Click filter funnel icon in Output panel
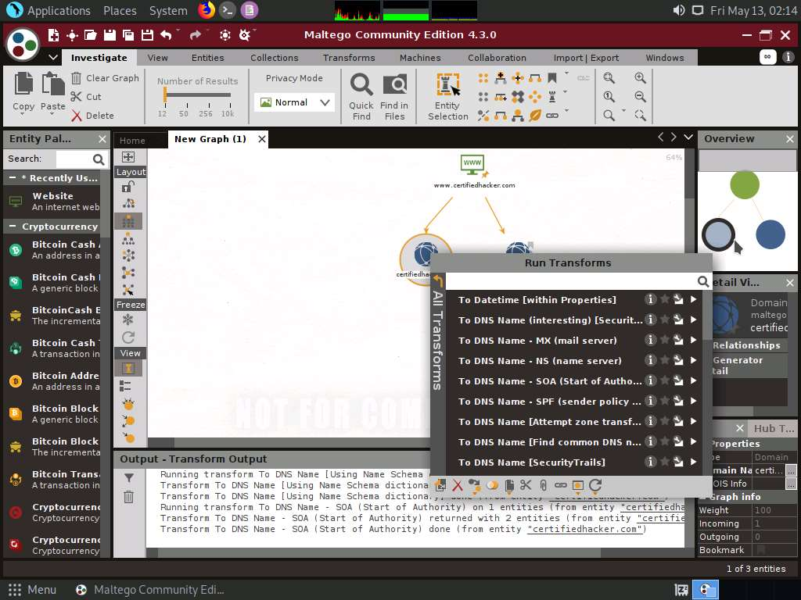The height and width of the screenshot is (600, 801). coord(129,478)
